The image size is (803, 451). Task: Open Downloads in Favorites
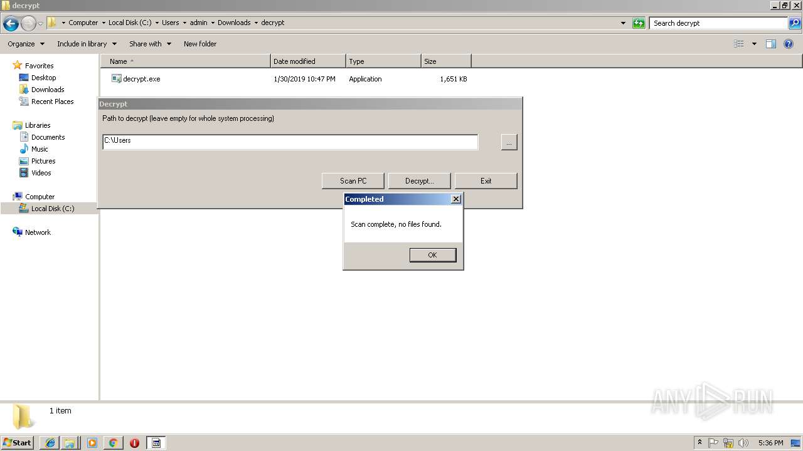[x=48, y=90]
